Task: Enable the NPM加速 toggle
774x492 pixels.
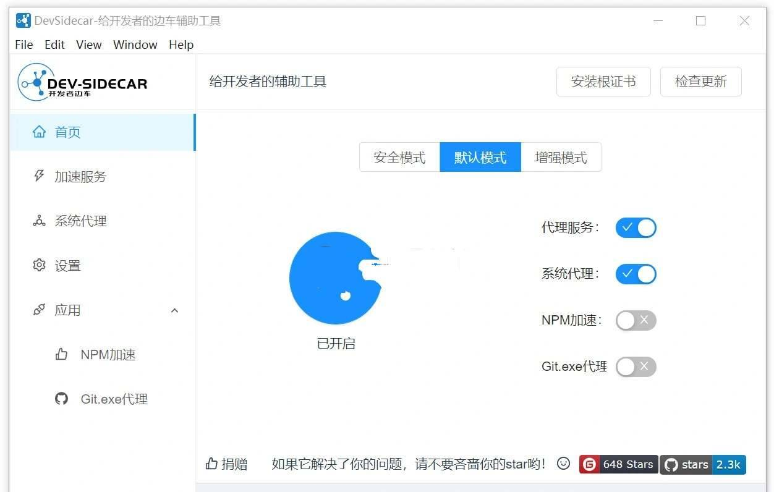Action: tap(636, 320)
